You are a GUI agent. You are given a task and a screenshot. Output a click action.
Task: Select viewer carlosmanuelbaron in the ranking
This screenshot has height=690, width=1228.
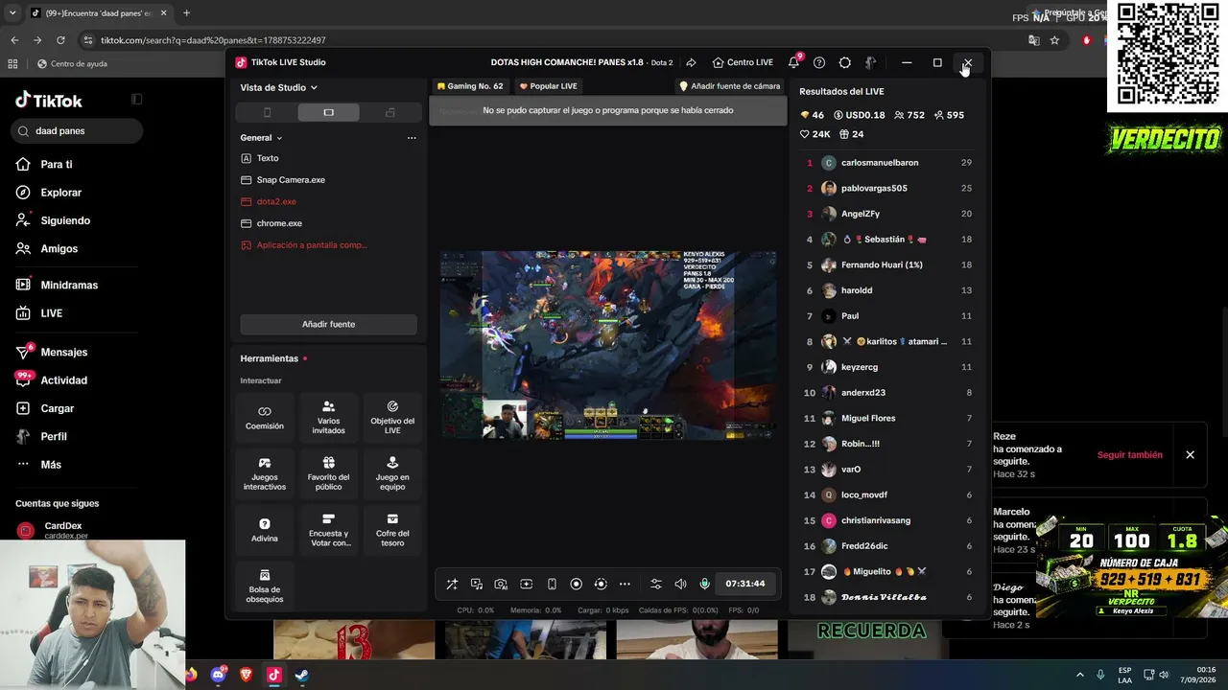pos(887,163)
